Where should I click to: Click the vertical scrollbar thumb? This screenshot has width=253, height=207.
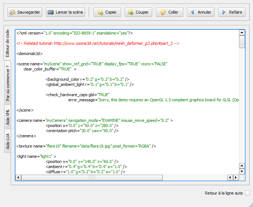tap(242, 42)
